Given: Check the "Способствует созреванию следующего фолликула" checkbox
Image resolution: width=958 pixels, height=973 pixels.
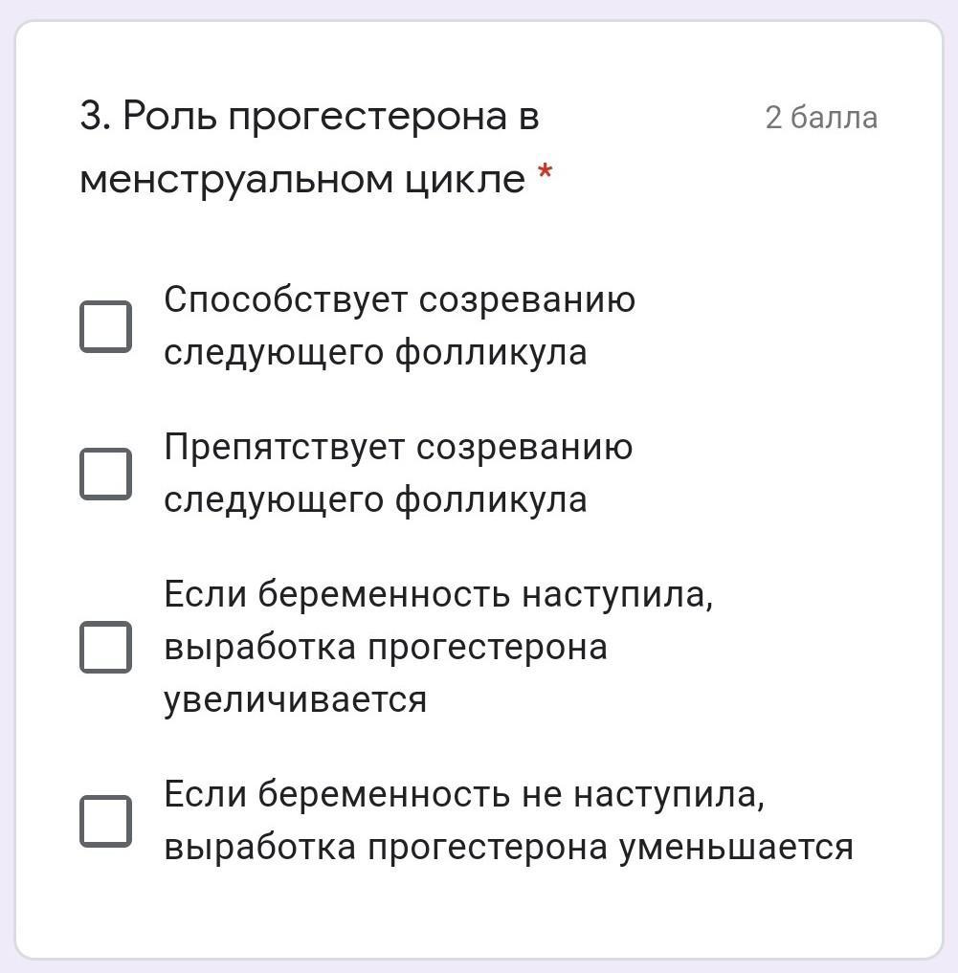Looking at the screenshot, I should 105,326.
